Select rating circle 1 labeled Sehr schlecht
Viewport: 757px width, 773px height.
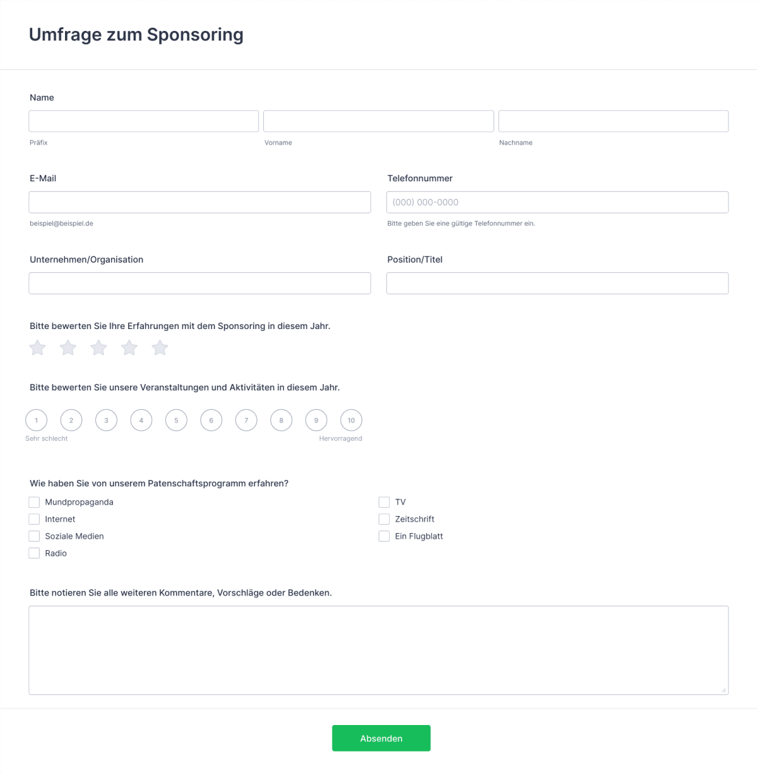36,420
